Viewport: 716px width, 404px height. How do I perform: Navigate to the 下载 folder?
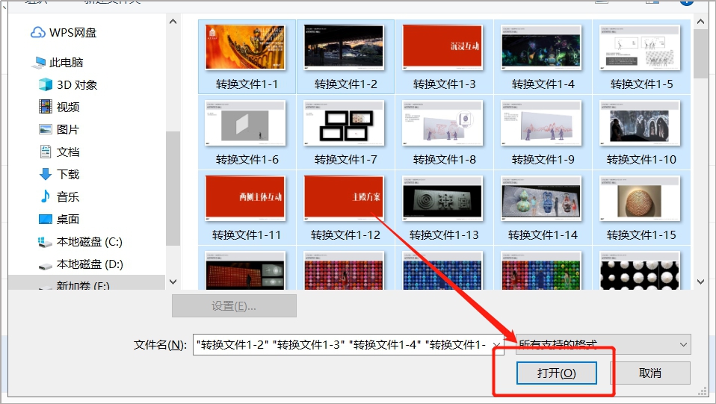pyautogui.click(x=59, y=175)
